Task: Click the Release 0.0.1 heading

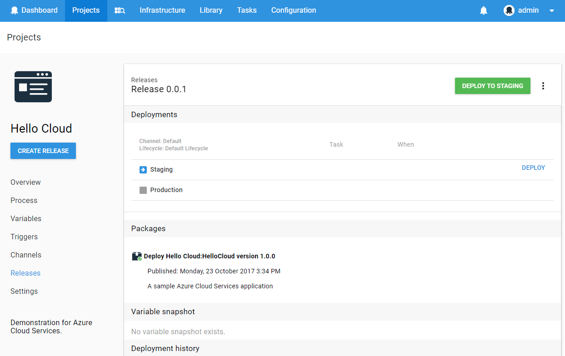Action: point(159,89)
